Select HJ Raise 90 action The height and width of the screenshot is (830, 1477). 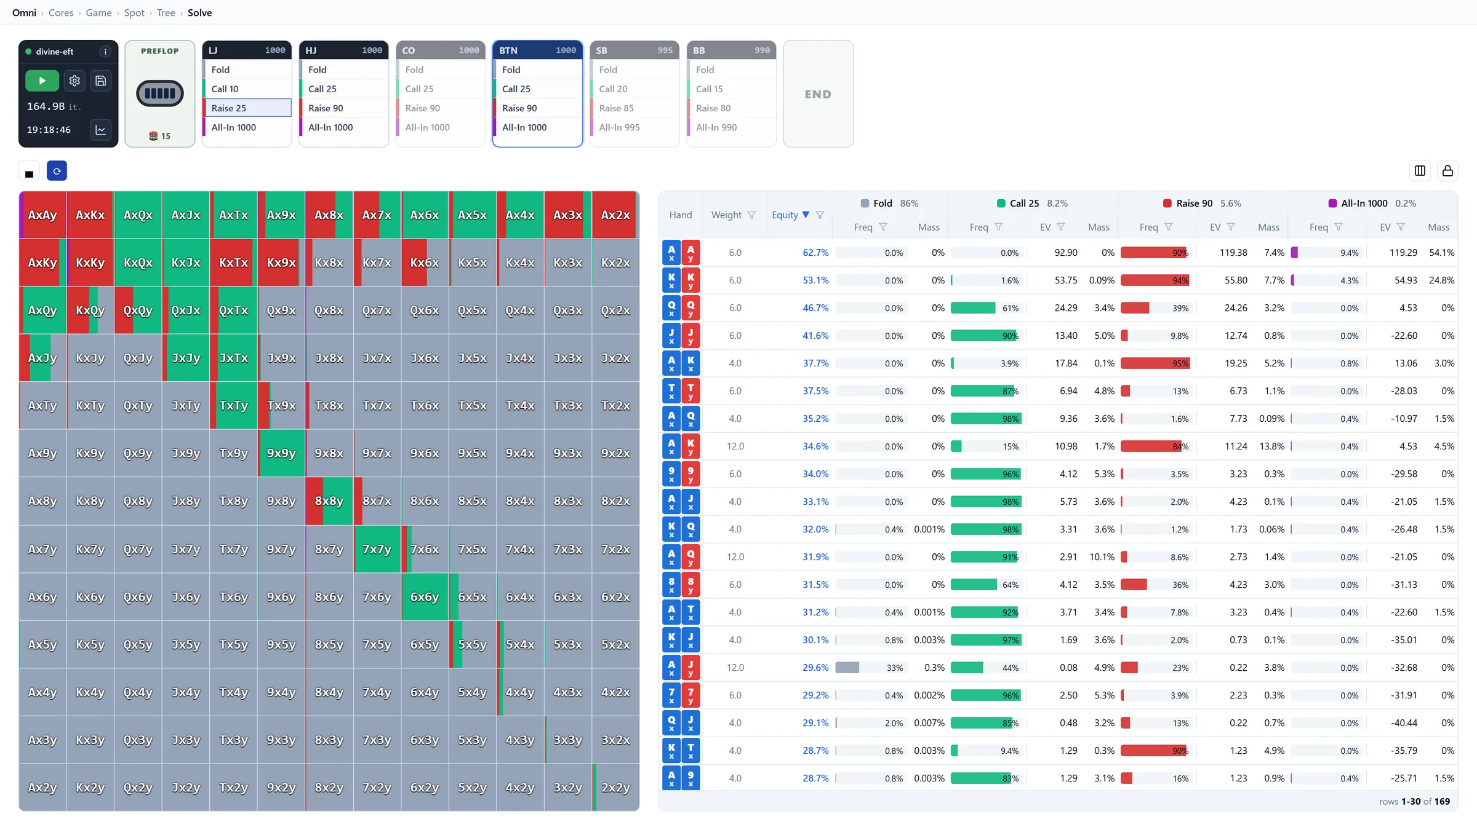tap(344, 108)
